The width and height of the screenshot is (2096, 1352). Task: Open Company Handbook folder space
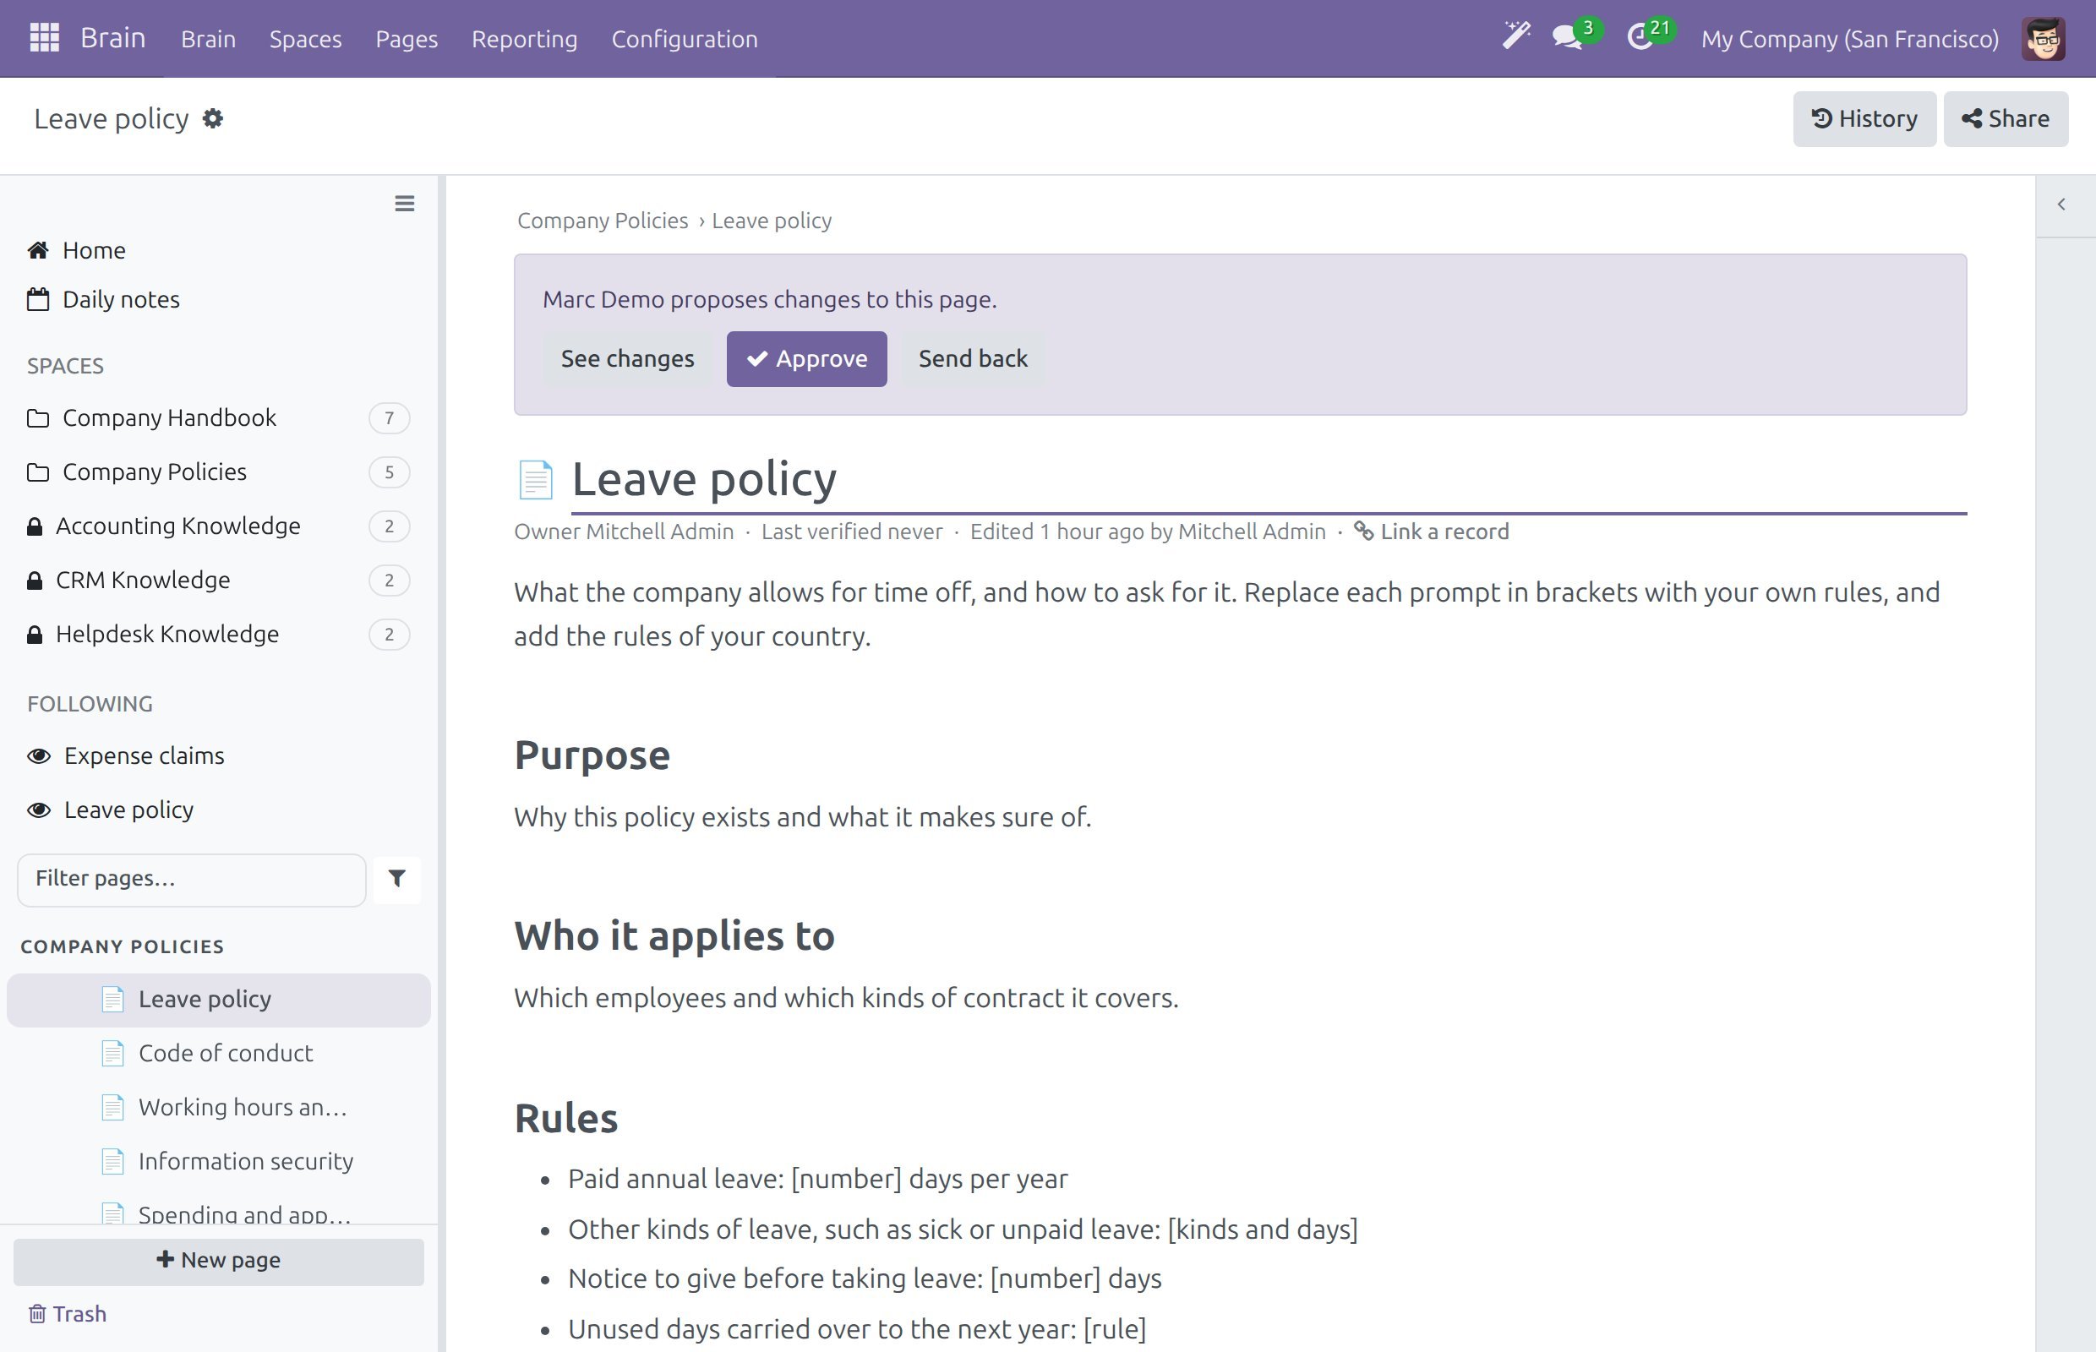tap(218, 418)
